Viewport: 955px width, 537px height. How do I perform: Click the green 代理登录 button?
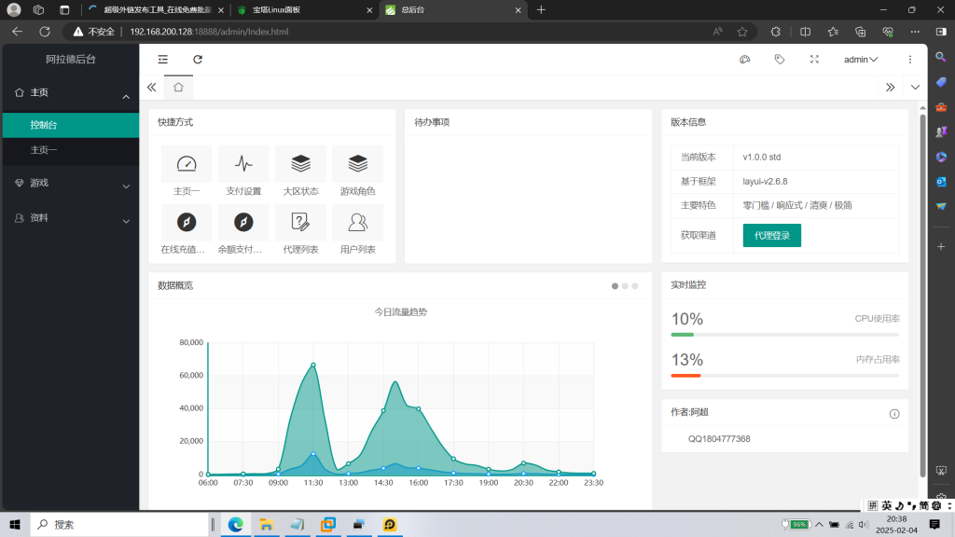pyautogui.click(x=771, y=236)
